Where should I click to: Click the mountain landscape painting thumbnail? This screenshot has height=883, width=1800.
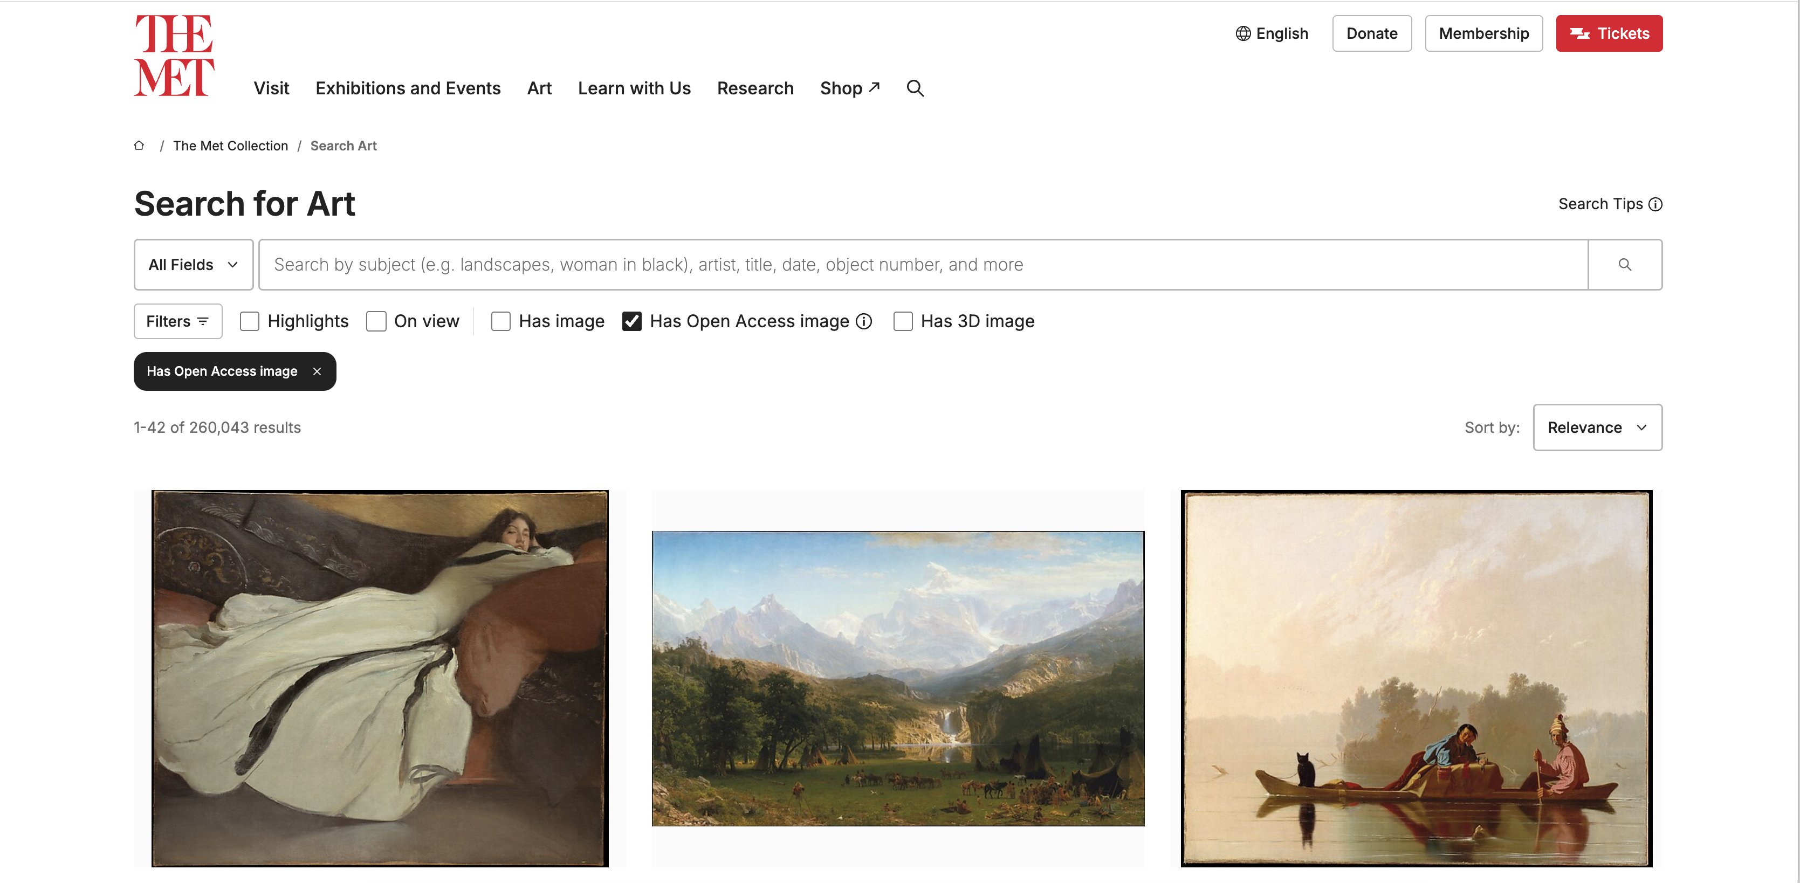click(x=898, y=678)
